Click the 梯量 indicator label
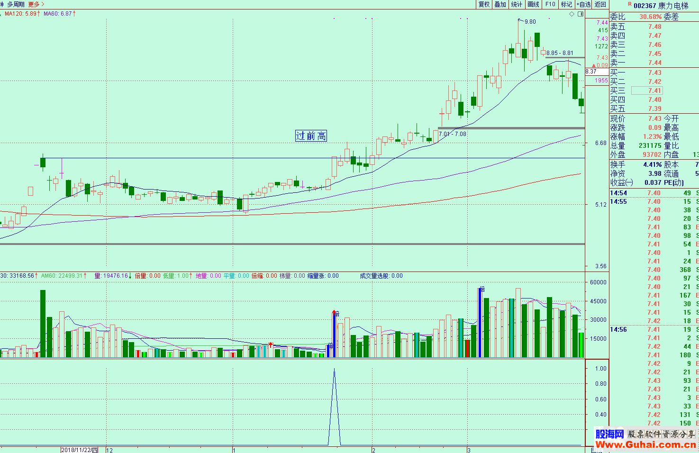 tap(292, 276)
